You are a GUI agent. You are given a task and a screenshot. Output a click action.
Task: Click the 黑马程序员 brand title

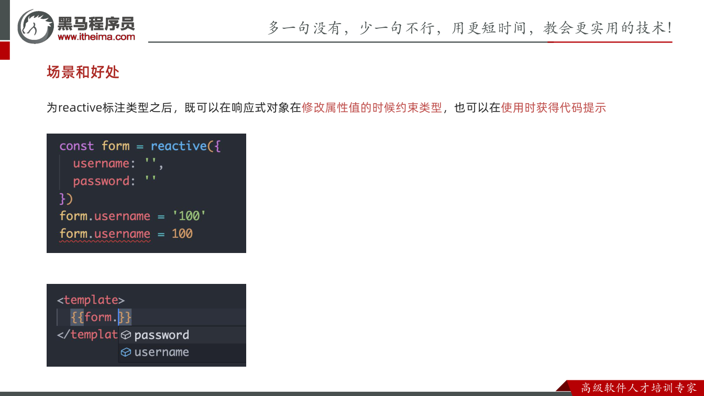click(96, 23)
